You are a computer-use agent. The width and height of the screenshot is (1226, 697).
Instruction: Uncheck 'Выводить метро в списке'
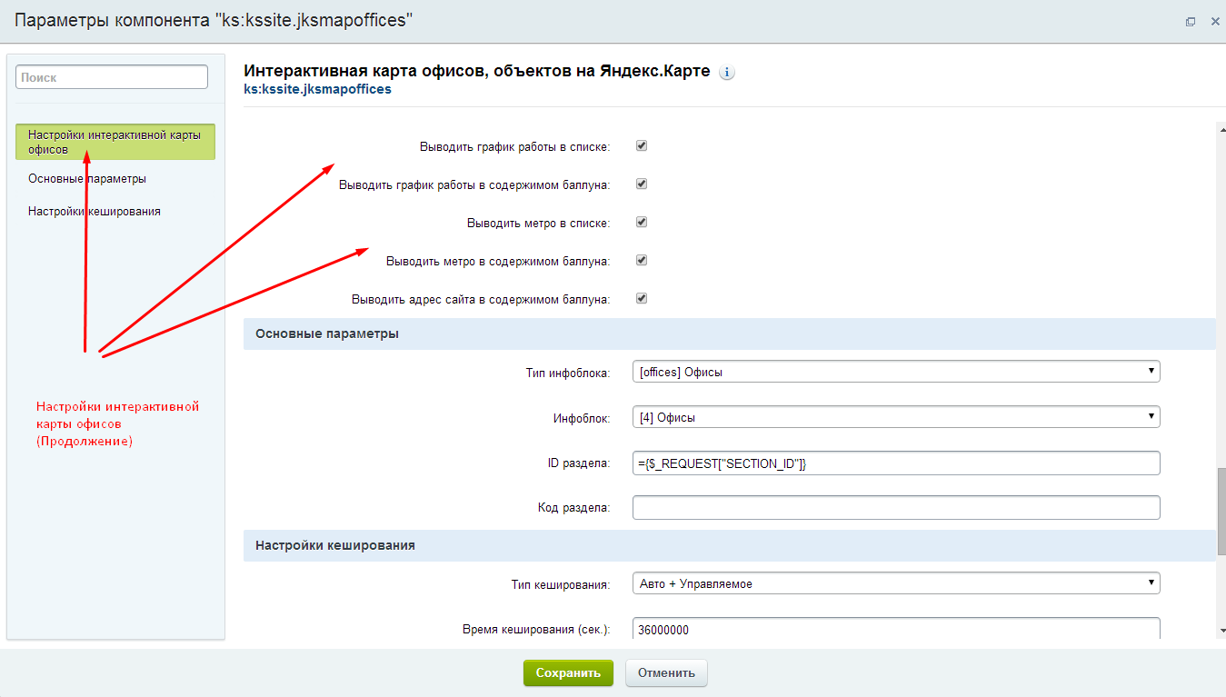641,222
